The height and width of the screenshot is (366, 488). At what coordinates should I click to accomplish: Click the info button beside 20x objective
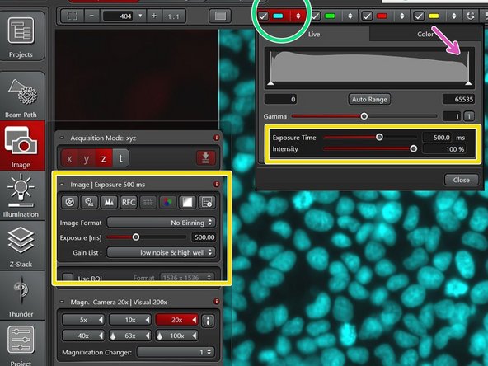pos(208,320)
